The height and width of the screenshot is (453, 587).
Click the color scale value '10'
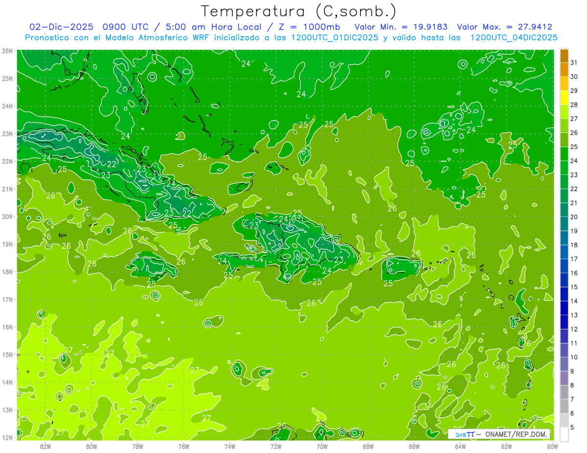click(574, 357)
